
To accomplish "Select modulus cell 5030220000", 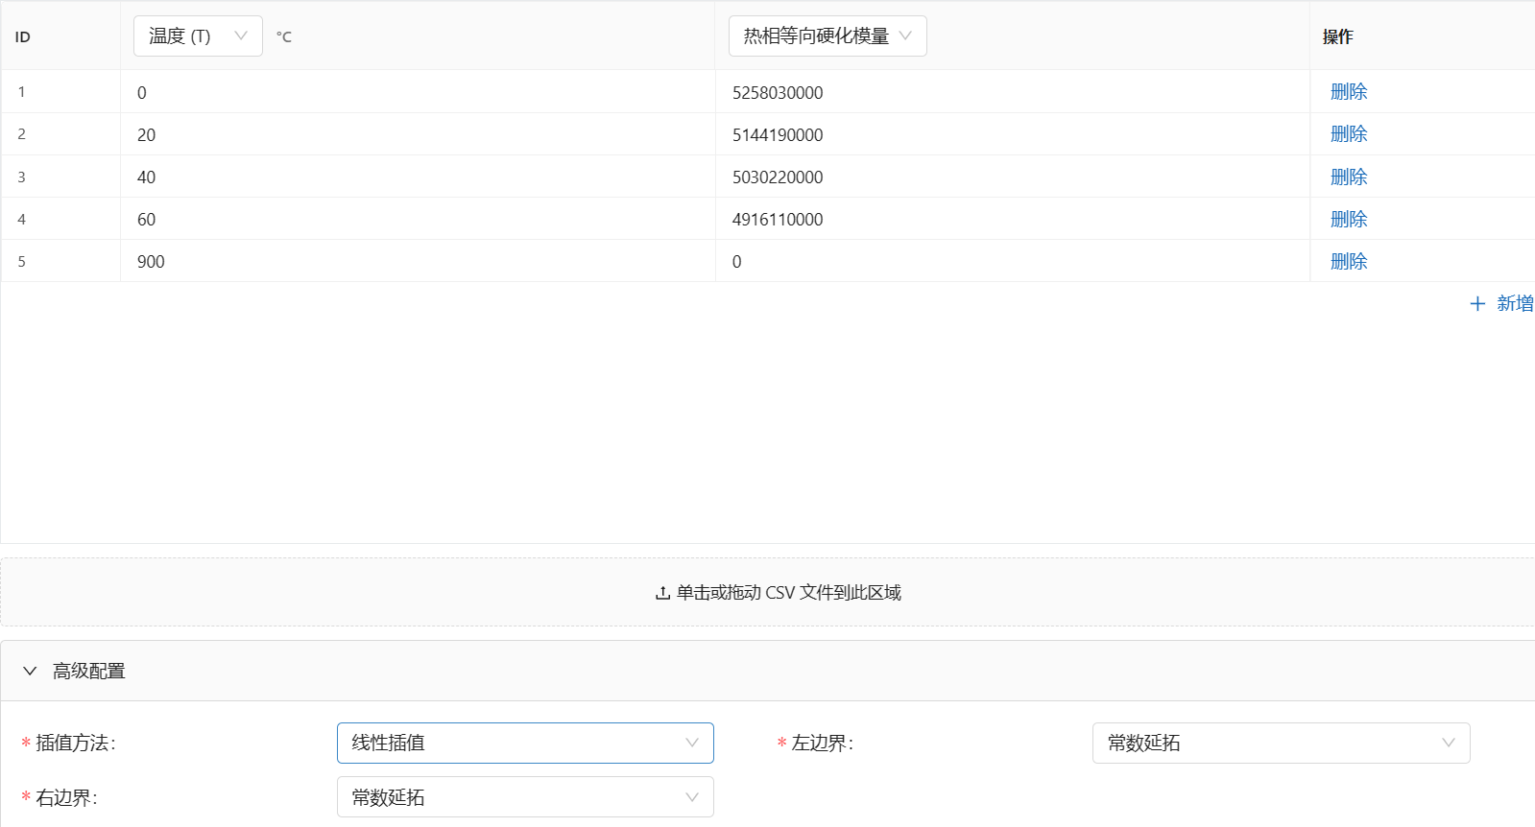I will click(x=1013, y=177).
